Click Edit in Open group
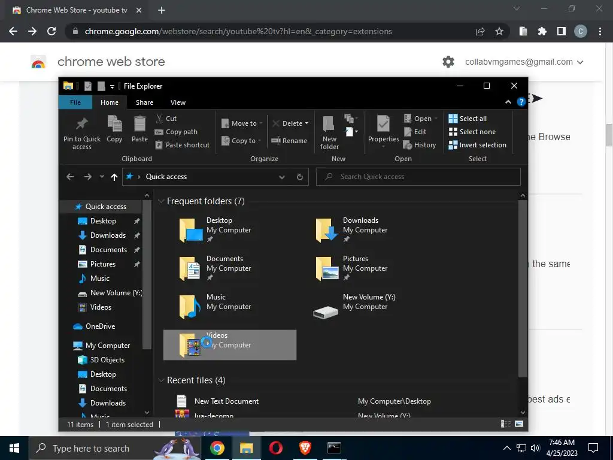The image size is (613, 460). [415, 132]
